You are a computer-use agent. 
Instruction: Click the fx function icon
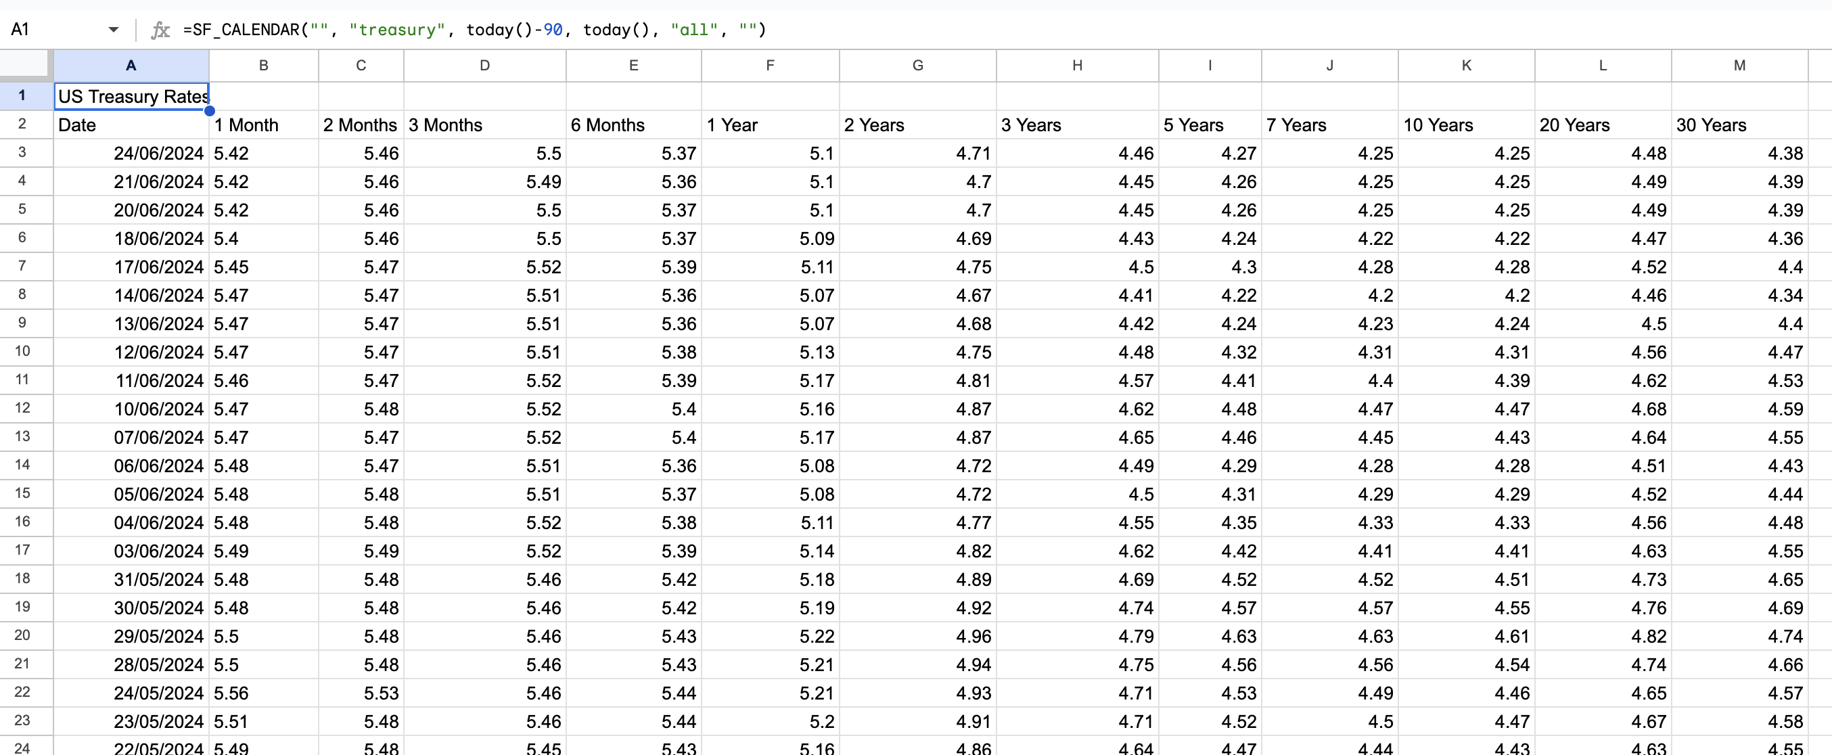pyautogui.click(x=161, y=30)
